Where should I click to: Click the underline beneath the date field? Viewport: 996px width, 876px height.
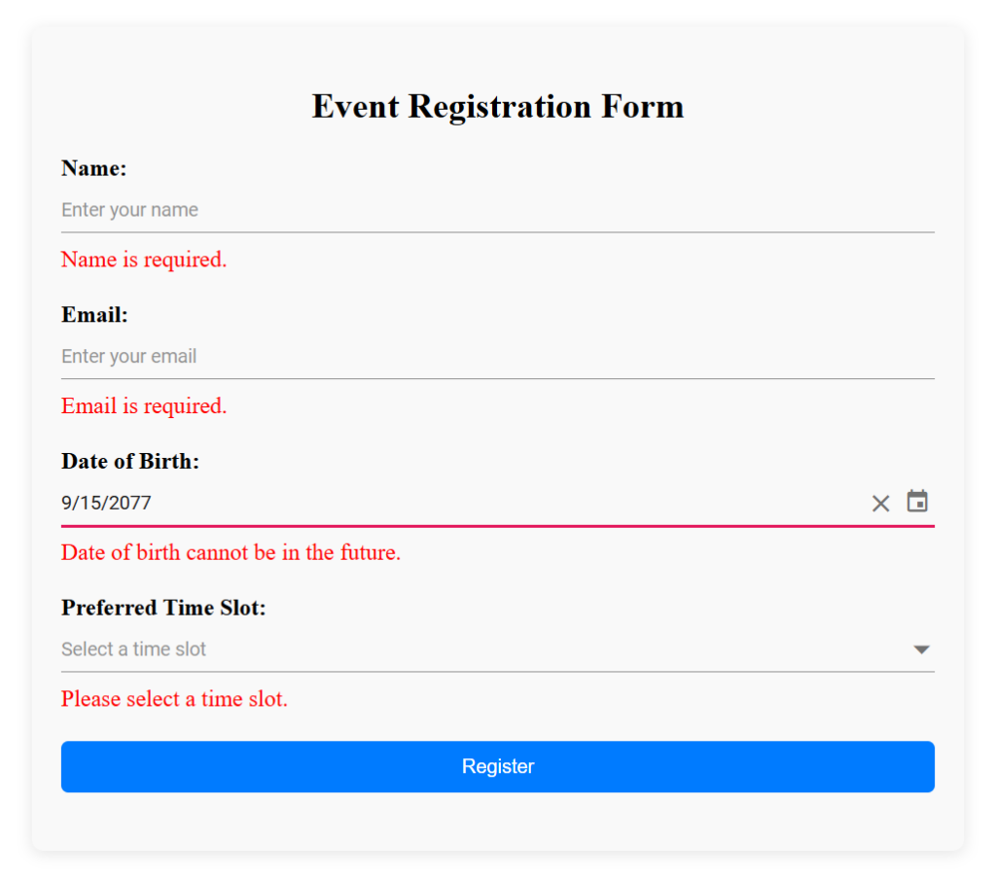coord(498,523)
